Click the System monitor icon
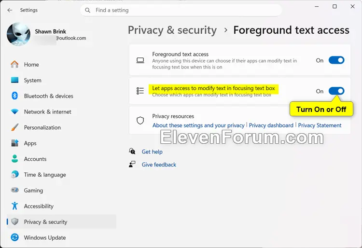Screen dimensions: 362x248 click(14, 80)
